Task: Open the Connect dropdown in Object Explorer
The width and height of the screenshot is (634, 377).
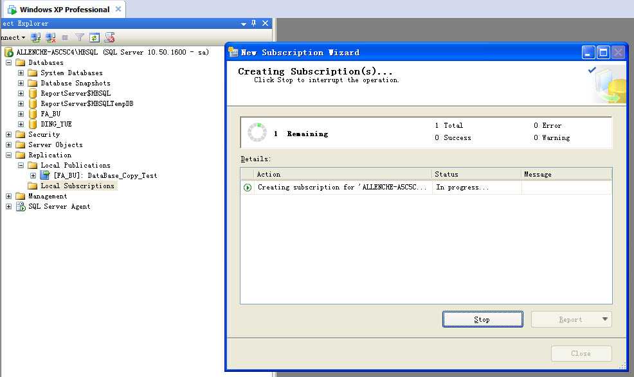Action: 12,38
